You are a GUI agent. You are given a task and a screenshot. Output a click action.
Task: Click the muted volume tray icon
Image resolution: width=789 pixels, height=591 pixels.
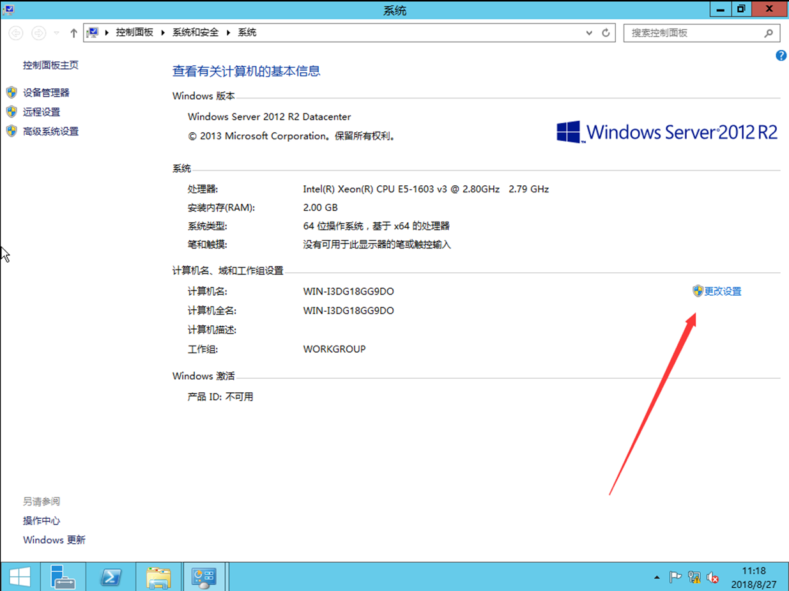click(713, 578)
